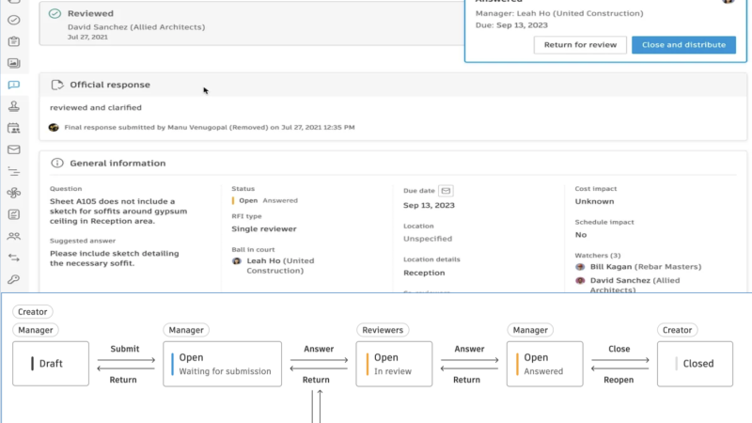Open the Schedule lines icon in sidebar
Image resolution: width=752 pixels, height=423 pixels.
[13, 171]
